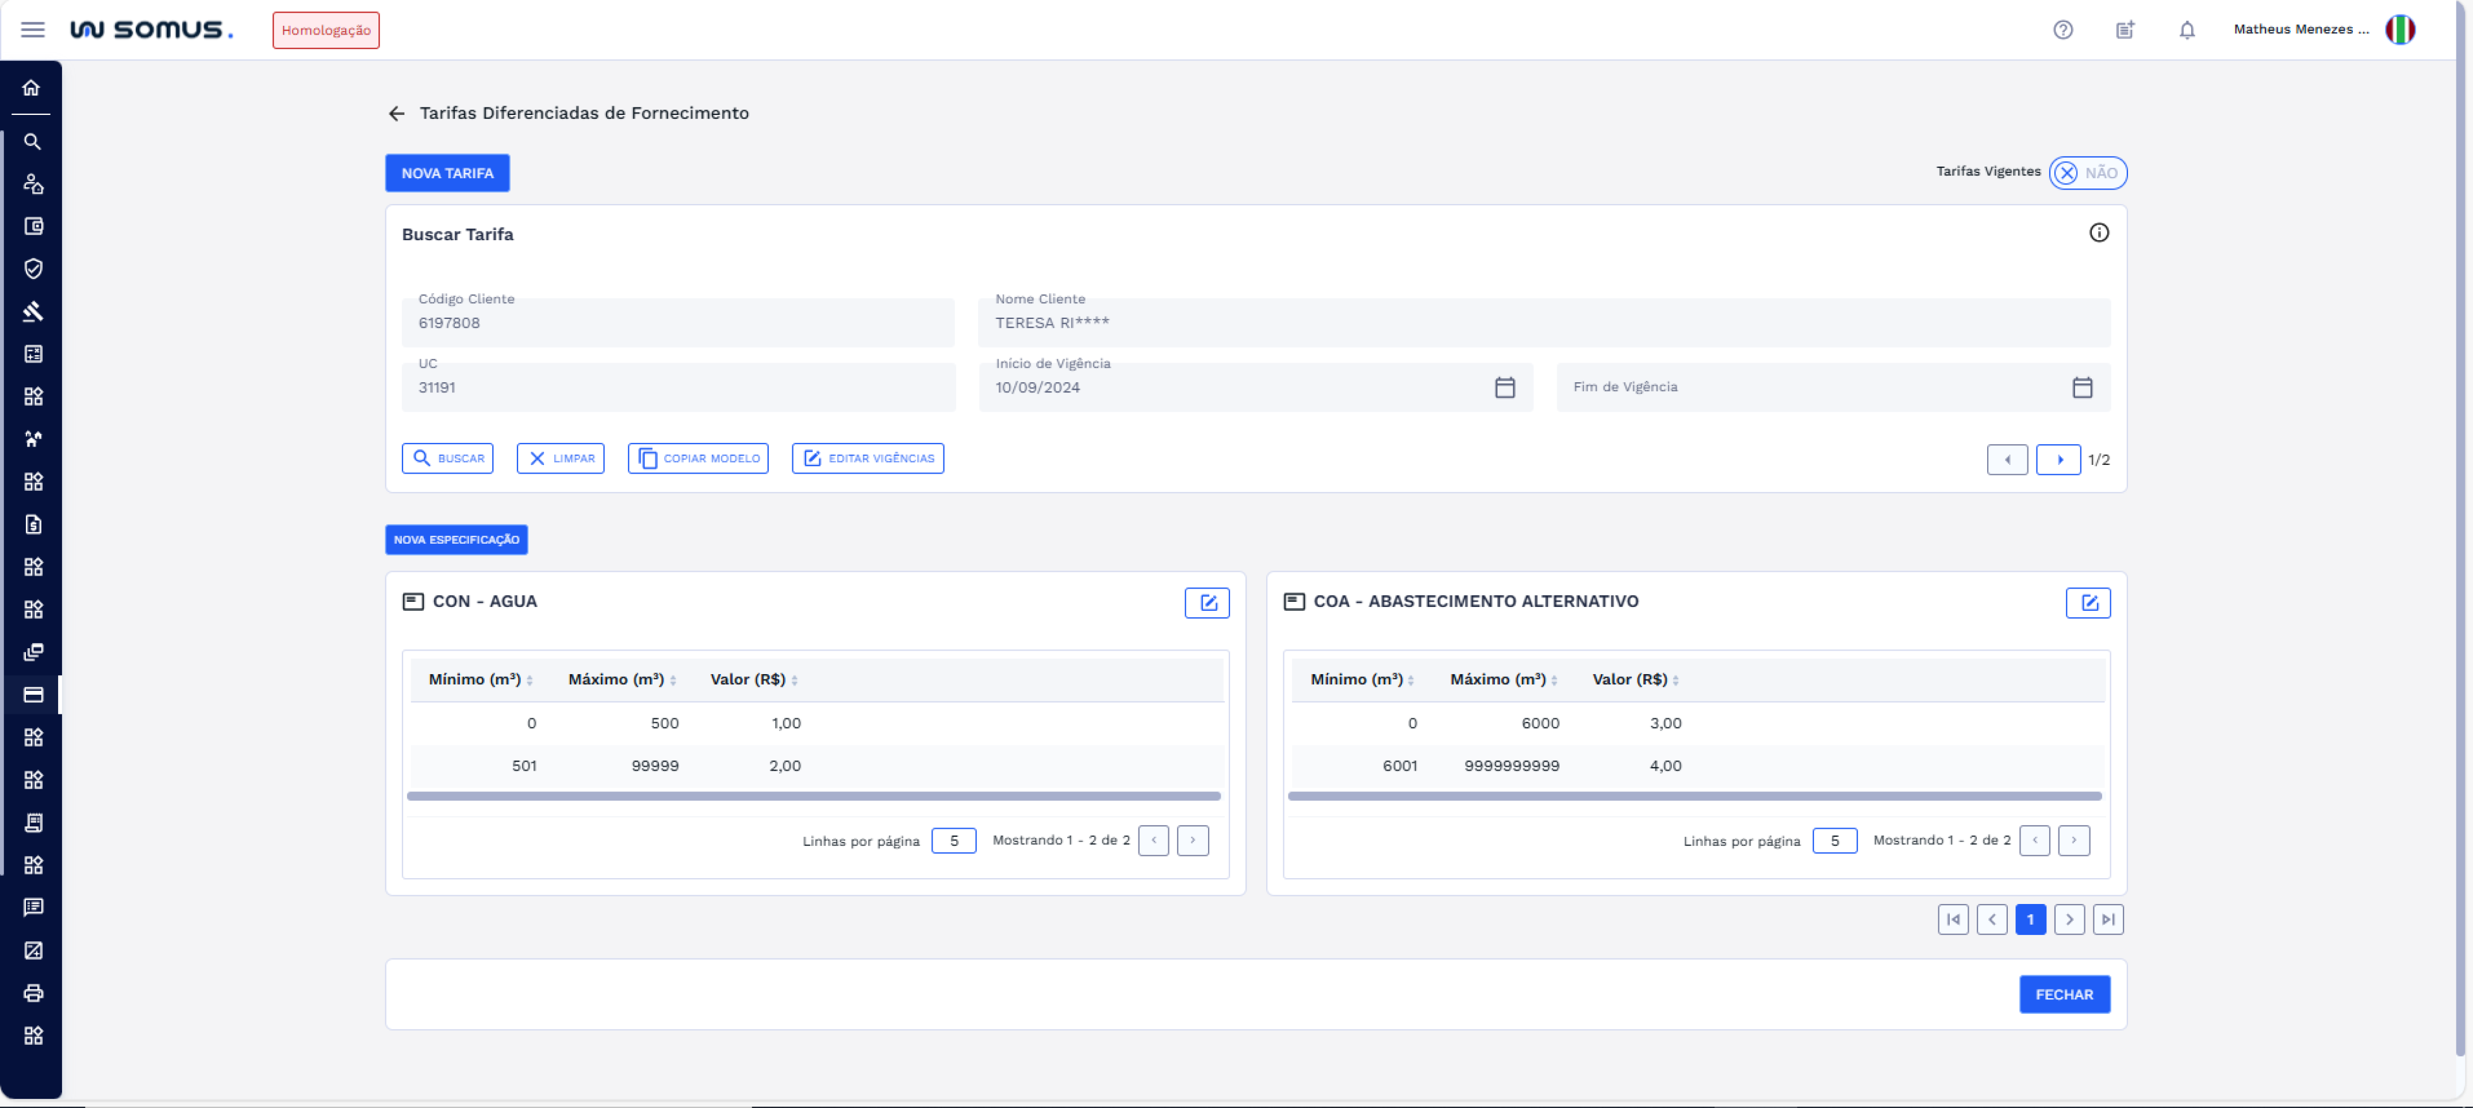This screenshot has width=2473, height=1108.
Task: Open the help question mark icon
Action: click(2062, 30)
